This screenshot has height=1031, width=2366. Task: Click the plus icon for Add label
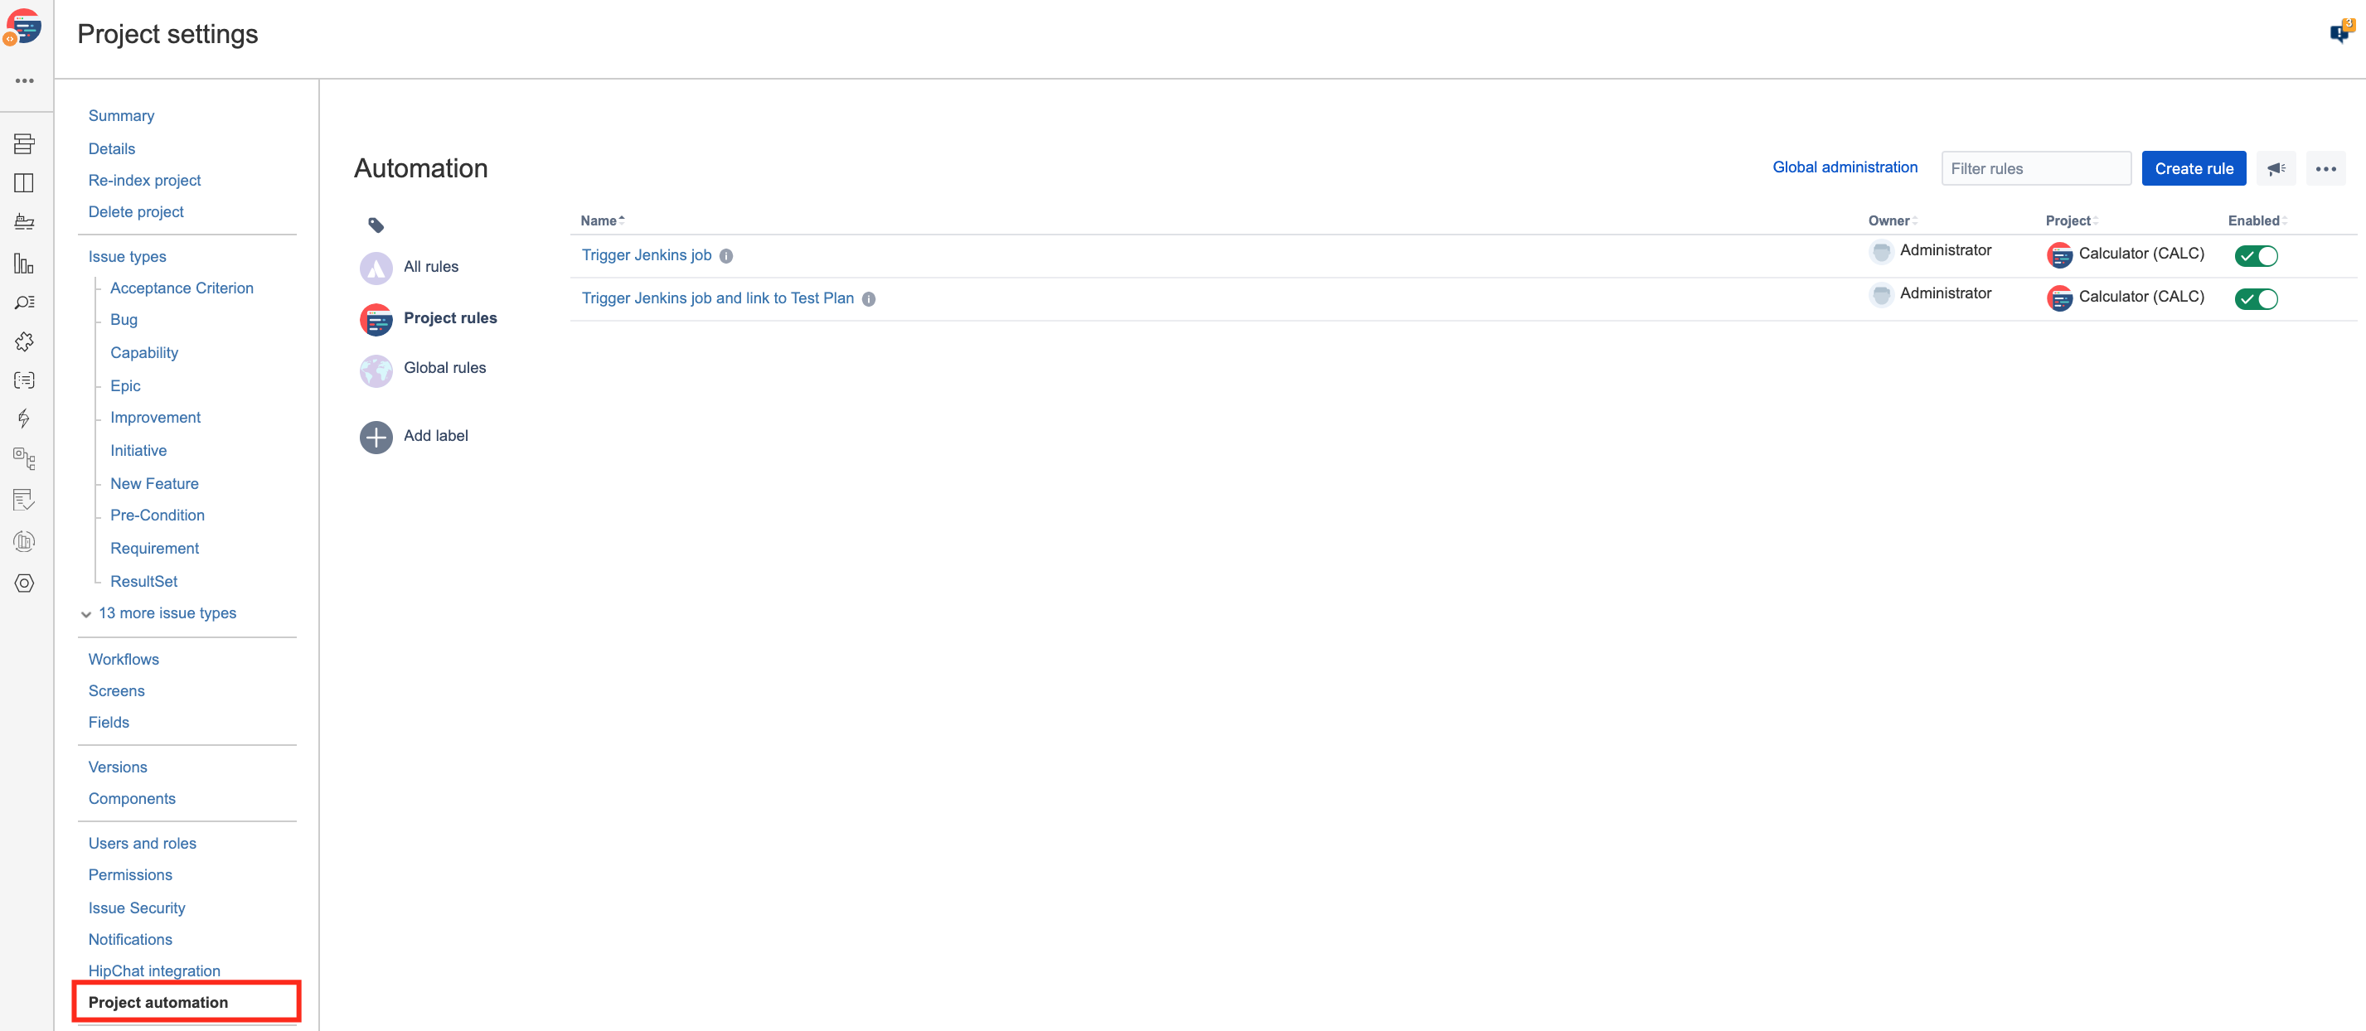click(376, 437)
